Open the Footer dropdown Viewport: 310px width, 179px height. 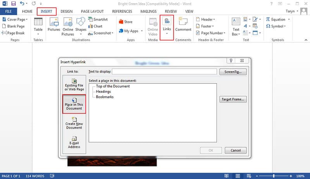205,26
